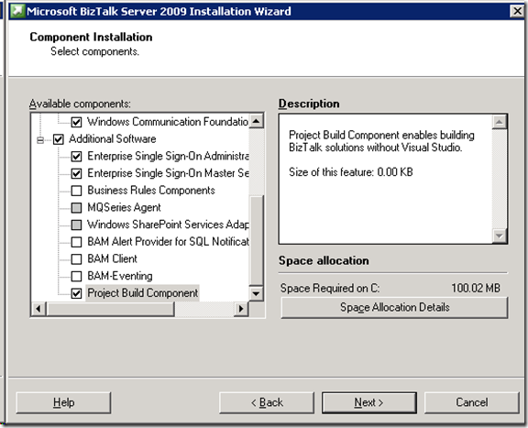Click components list scroll down arrow

click(x=257, y=293)
